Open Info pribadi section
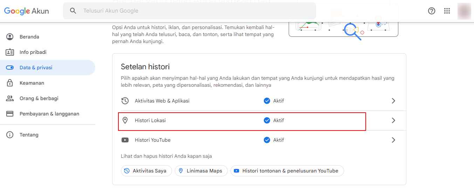The height and width of the screenshot is (190, 474). pos(48,52)
